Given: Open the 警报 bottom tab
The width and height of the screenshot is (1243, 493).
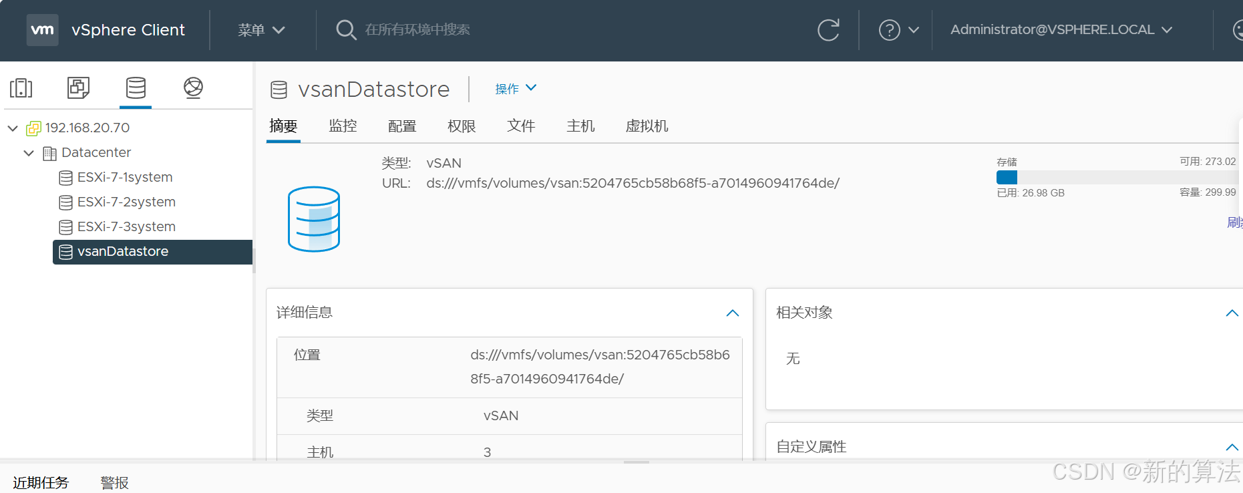Looking at the screenshot, I should (114, 482).
